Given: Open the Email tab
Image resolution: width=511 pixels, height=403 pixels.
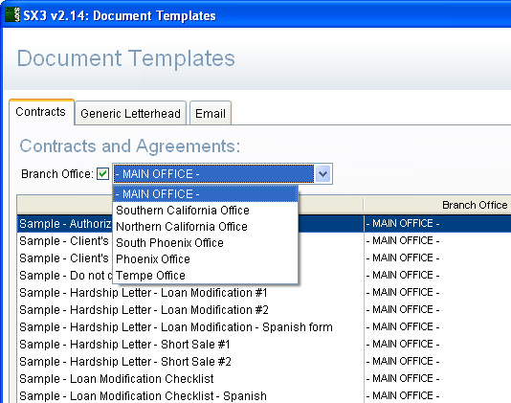Looking at the screenshot, I should point(211,114).
